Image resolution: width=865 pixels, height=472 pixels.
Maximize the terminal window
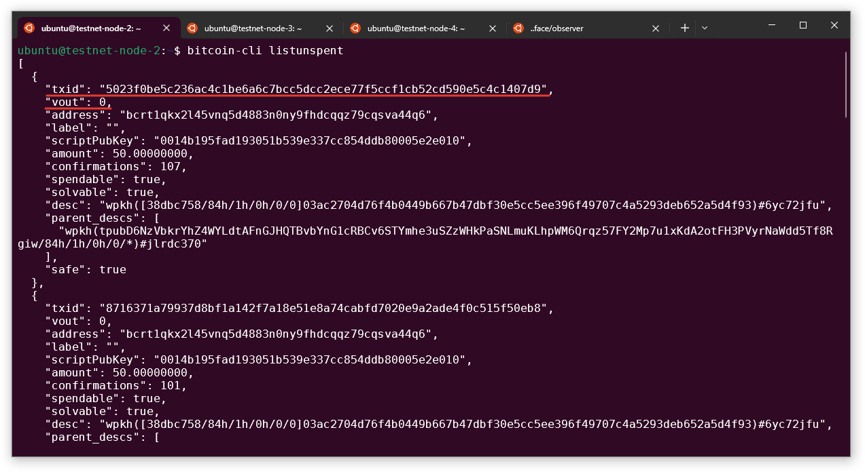803,25
